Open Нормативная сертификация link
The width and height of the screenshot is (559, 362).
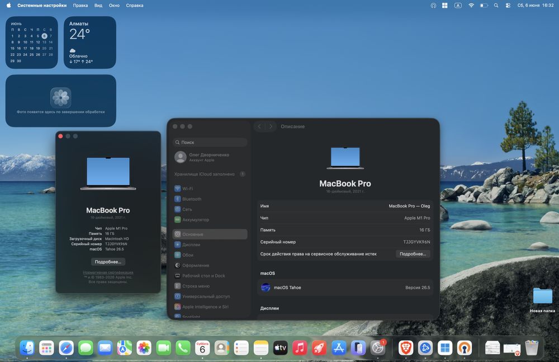(x=108, y=272)
